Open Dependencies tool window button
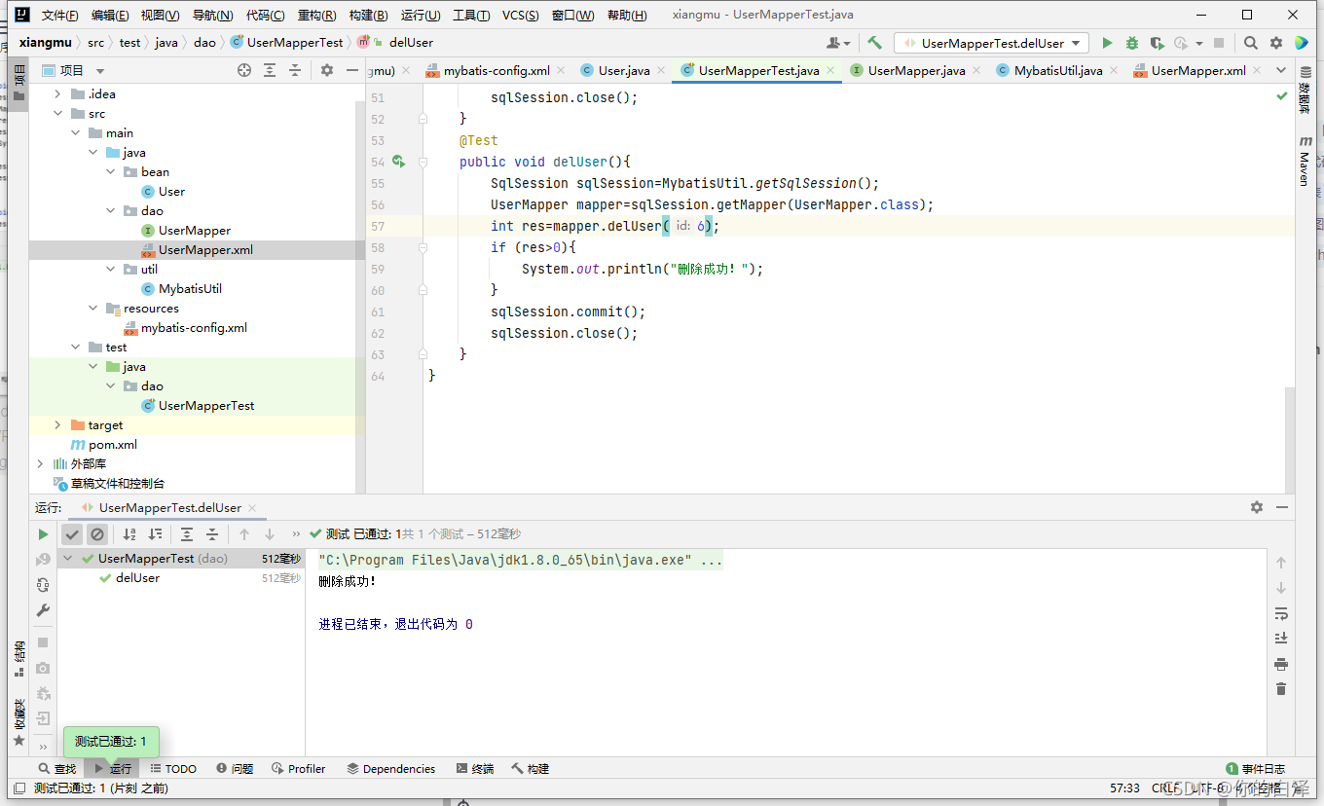 391,768
